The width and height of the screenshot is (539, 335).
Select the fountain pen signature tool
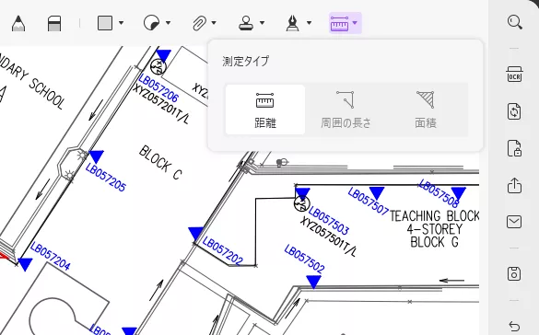click(292, 23)
